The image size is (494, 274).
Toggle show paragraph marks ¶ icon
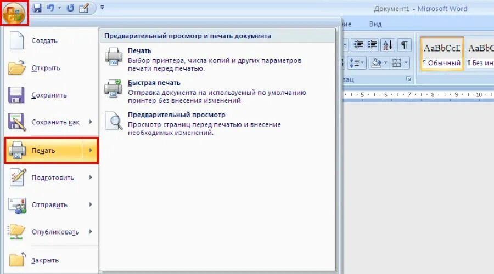tap(404, 45)
